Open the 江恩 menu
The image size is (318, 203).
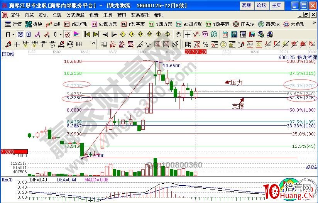coord(57,15)
